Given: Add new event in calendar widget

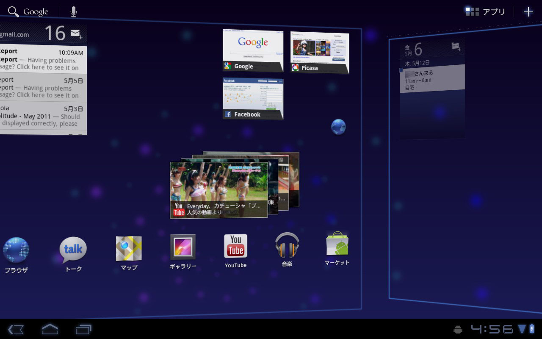Looking at the screenshot, I should tap(456, 46).
